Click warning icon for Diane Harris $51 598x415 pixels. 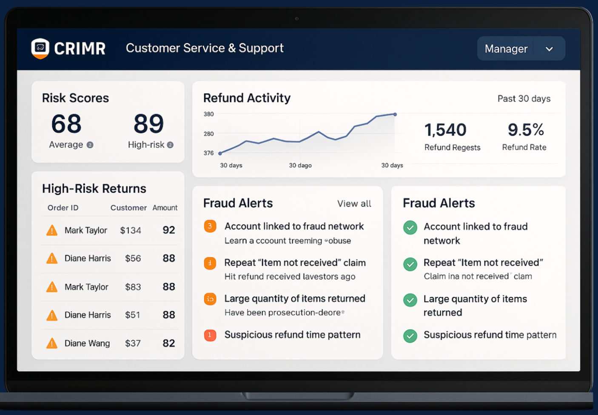coord(52,315)
